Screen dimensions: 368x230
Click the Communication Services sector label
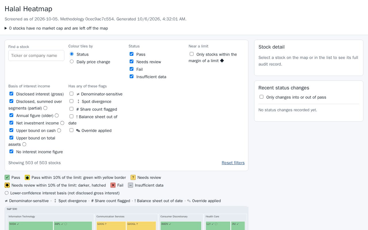pos(110,216)
